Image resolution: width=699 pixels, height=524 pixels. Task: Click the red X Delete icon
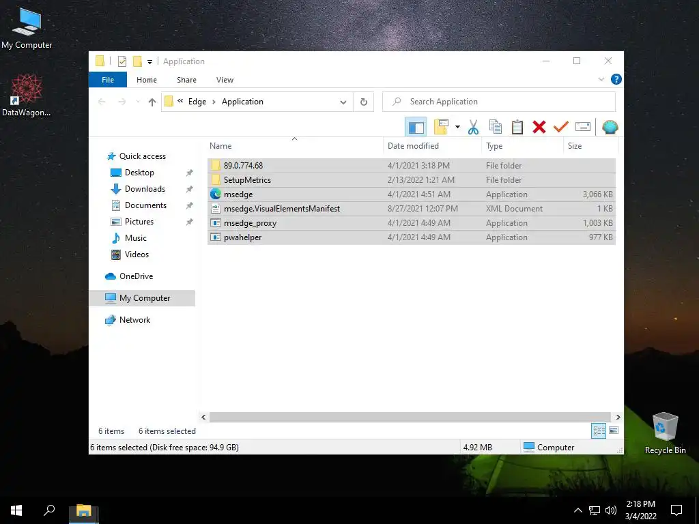tap(539, 127)
